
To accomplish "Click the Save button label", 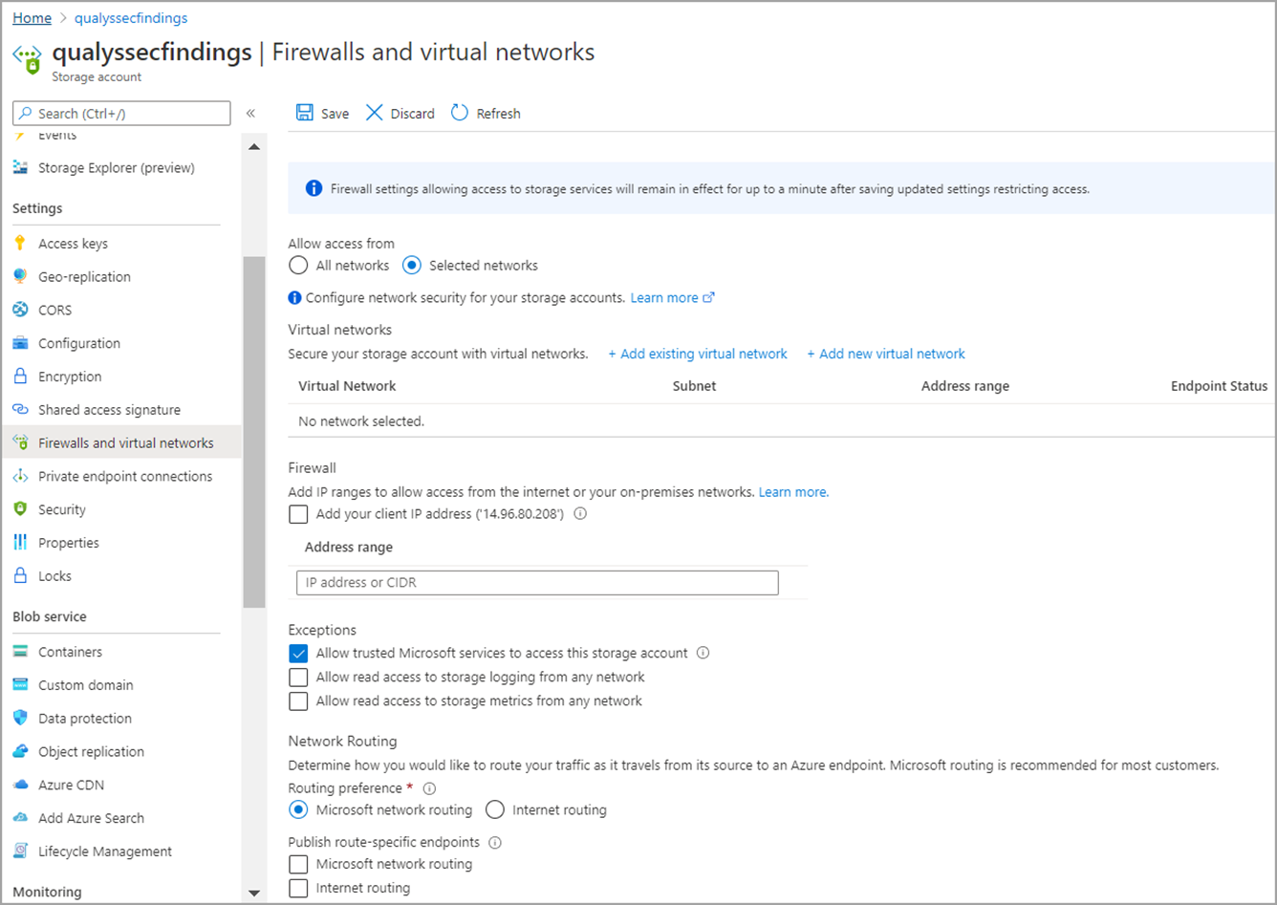I will (x=335, y=114).
